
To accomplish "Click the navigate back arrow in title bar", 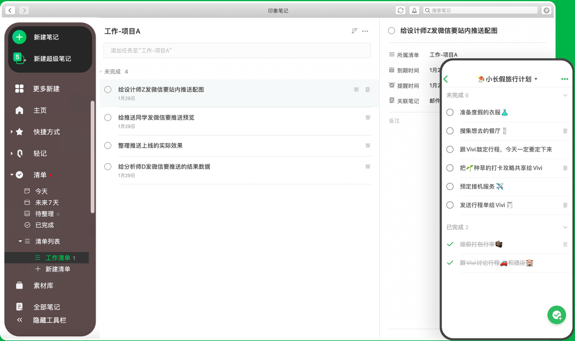I will 10,10.
